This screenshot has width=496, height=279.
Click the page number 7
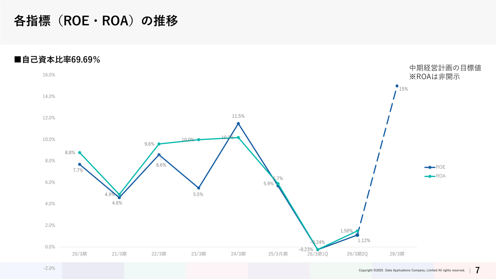pos(477,270)
